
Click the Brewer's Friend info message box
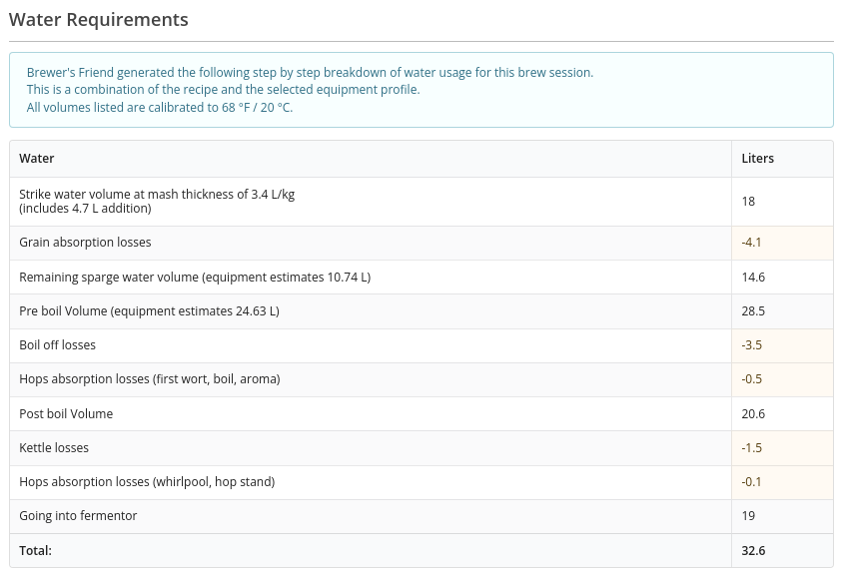pyautogui.click(x=422, y=90)
